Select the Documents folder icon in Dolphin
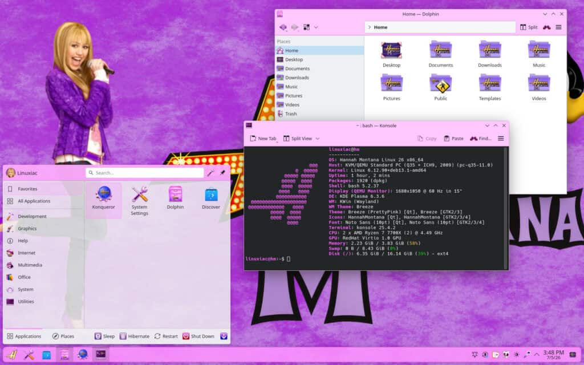584x365 pixels. 441,50
